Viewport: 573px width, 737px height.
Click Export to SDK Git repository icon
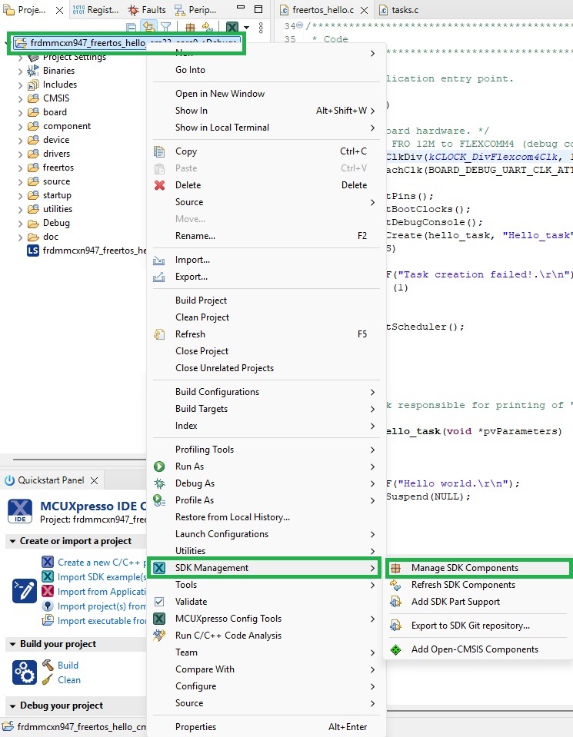395,626
